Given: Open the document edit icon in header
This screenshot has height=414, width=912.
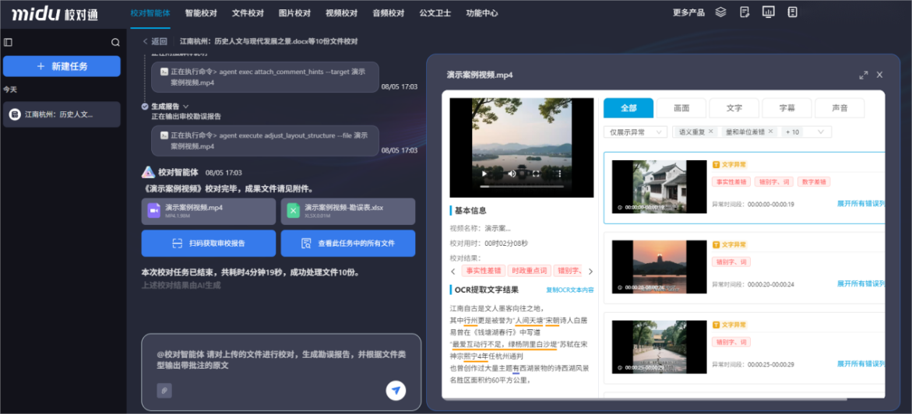Looking at the screenshot, I should pos(745,12).
